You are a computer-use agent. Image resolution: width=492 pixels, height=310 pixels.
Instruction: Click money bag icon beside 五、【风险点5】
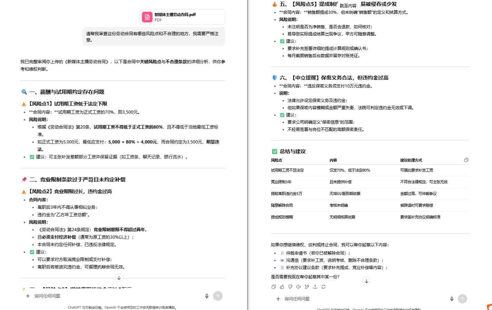point(275,4)
